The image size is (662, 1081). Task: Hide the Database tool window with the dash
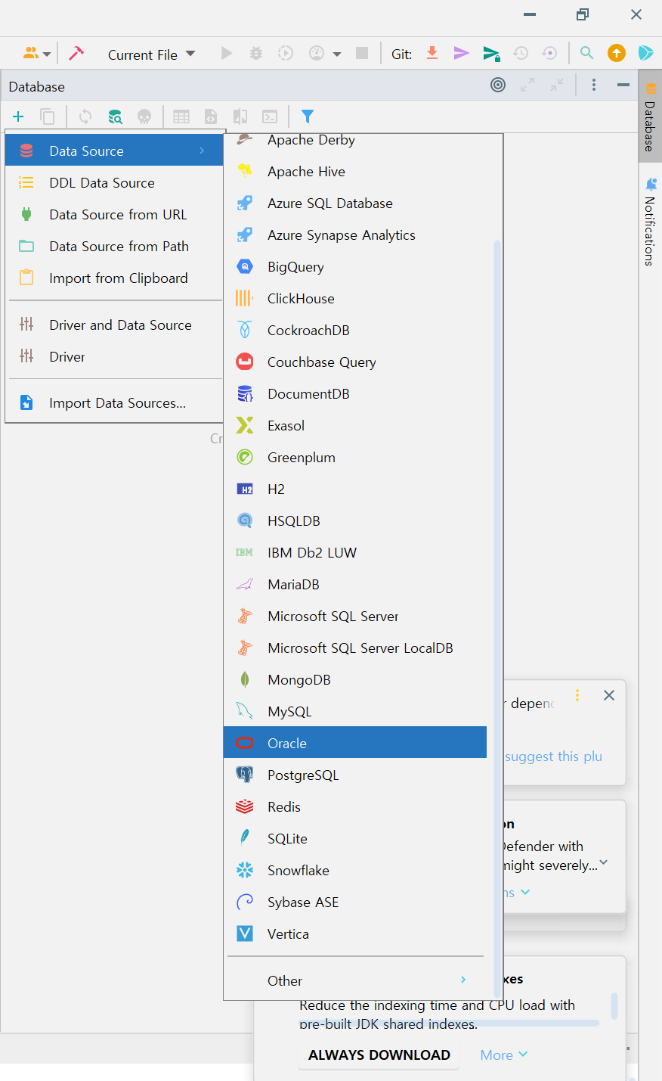623,85
